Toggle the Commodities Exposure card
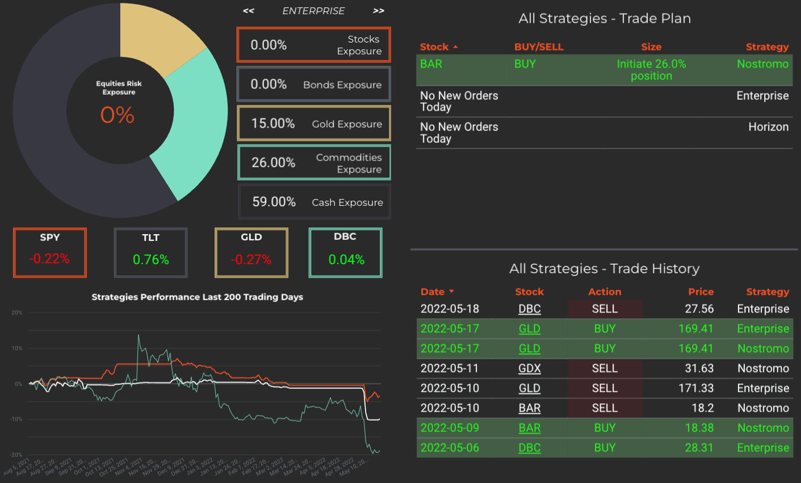This screenshot has height=483, width=801. (x=313, y=162)
